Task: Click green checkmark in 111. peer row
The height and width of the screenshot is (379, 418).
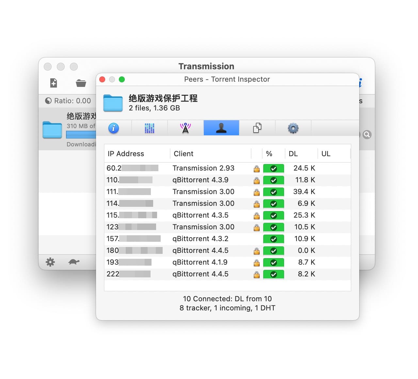Action: click(x=274, y=192)
